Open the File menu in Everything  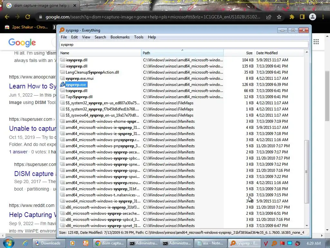pos(64,37)
